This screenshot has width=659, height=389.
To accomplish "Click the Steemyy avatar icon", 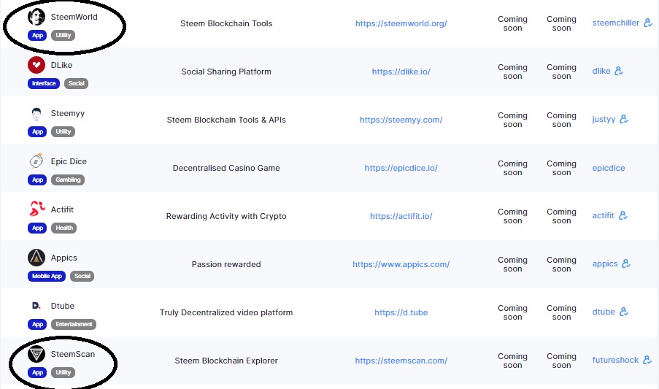I will point(36,114).
